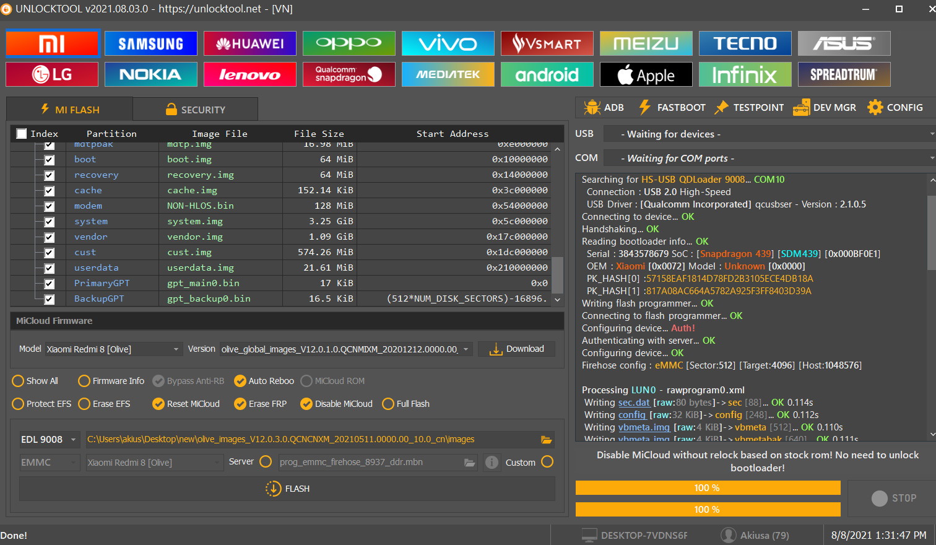Screen dimensions: 936x545
Task: Toggle the Reset MiCloud option
Action: [x=186, y=404]
